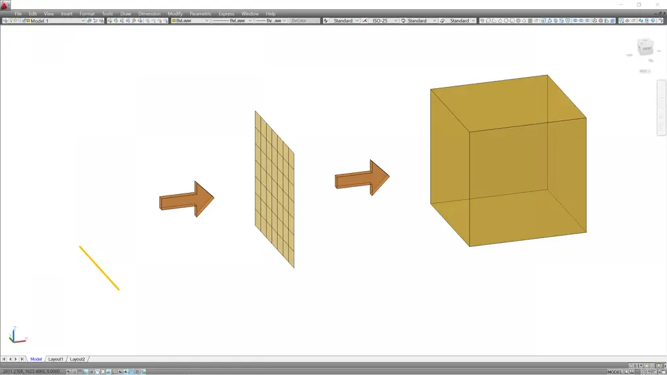
Task: Open the Dimension menu
Action: [149, 14]
